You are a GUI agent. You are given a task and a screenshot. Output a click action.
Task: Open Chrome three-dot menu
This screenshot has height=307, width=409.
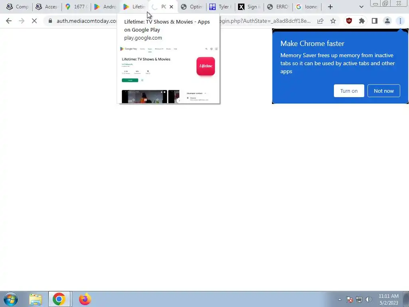(400, 21)
